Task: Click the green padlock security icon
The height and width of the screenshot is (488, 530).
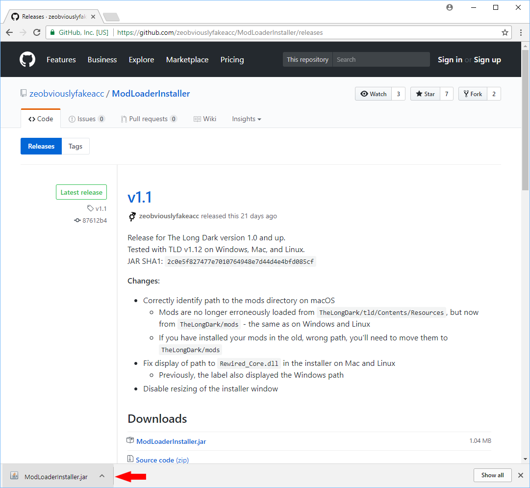Action: coord(52,32)
